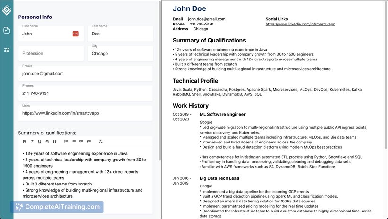Open the LinkedIn link in resume preview

[300, 24]
